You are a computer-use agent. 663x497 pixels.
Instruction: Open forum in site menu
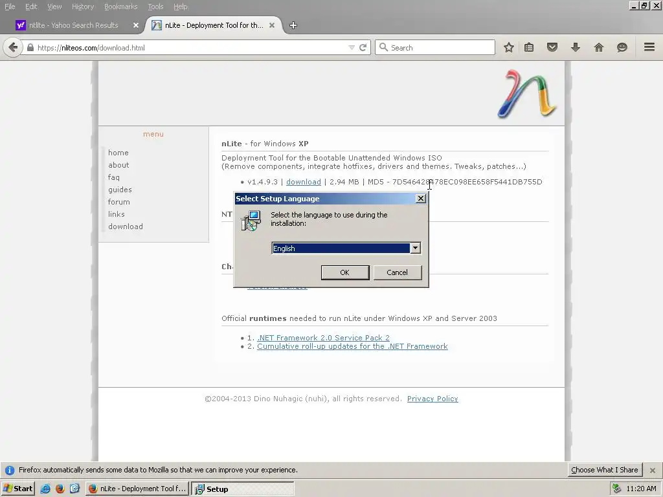[x=119, y=202]
